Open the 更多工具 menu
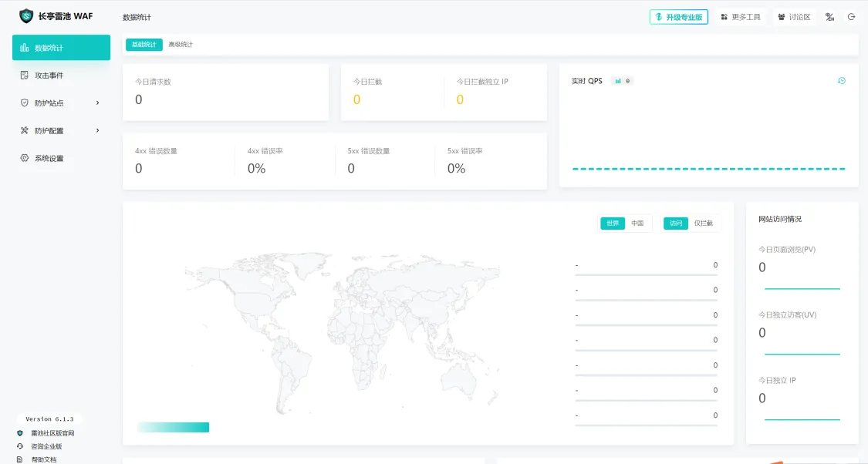This screenshot has height=464, width=868. point(741,17)
